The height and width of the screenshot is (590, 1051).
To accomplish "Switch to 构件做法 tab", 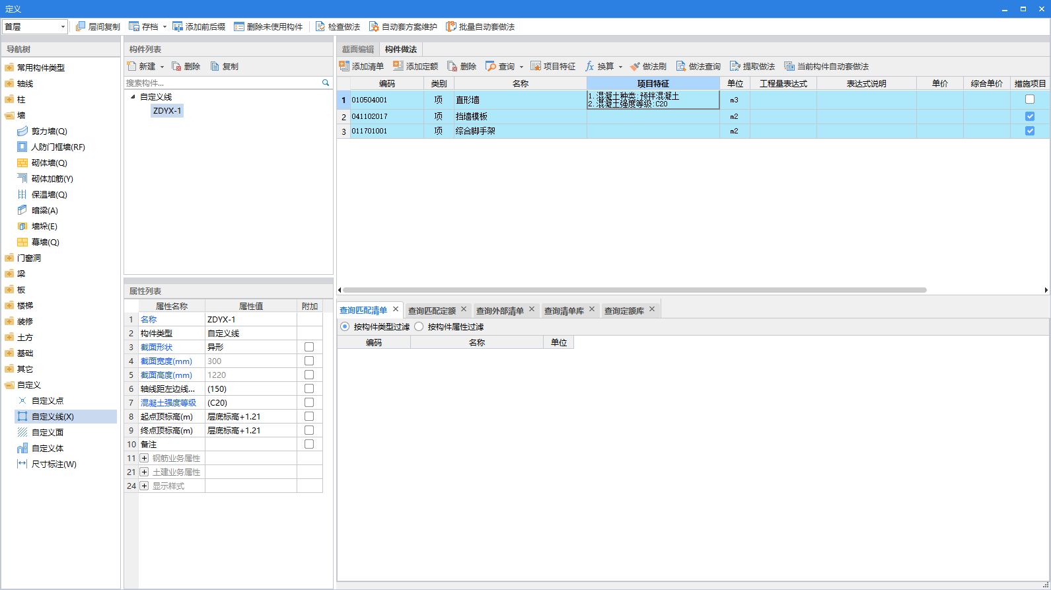I will [x=401, y=50].
